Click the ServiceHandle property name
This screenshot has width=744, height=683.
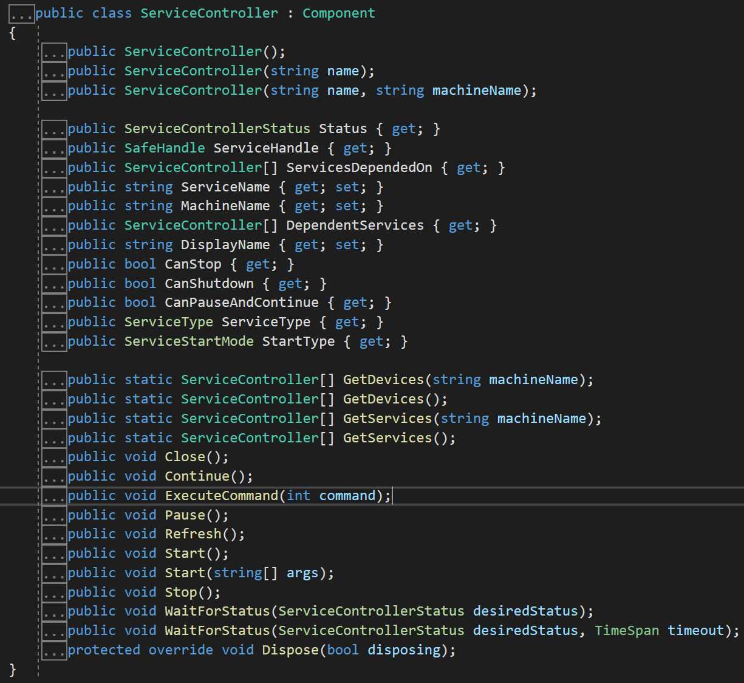pyautogui.click(x=266, y=148)
